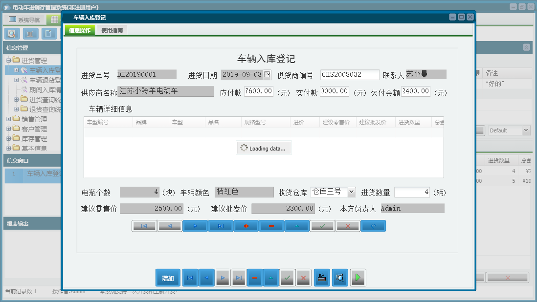This screenshot has width=537, height=302.
Task: Click the 报表输出 panel header
Action: 32,224
